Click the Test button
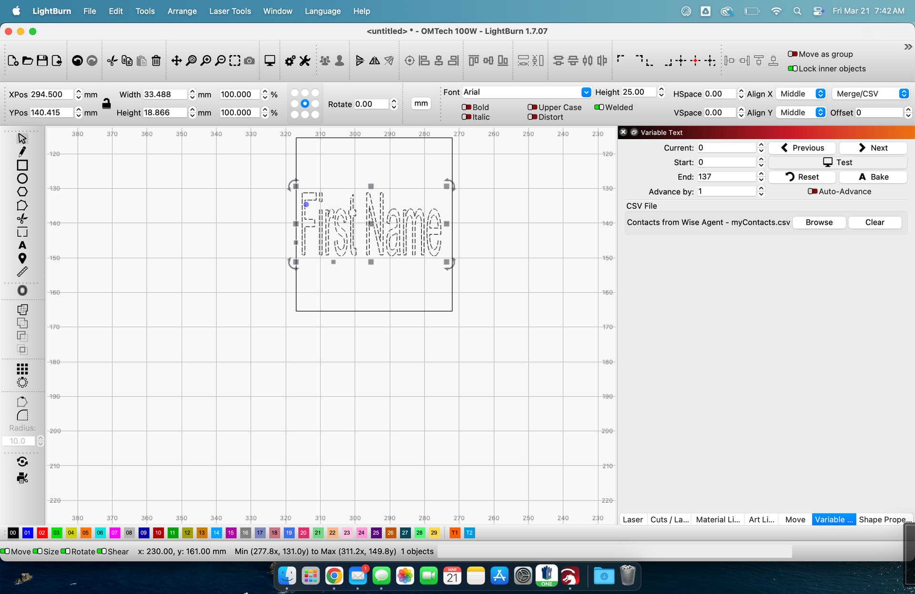The height and width of the screenshot is (594, 915). [x=837, y=162]
